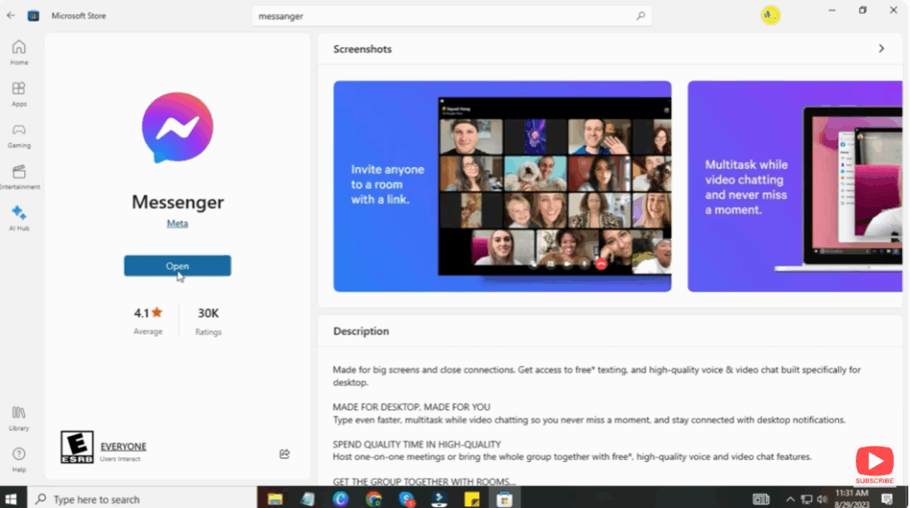Click Microsoft Store taskbar icon
Viewport: 910px width, 508px height.
[505, 499]
